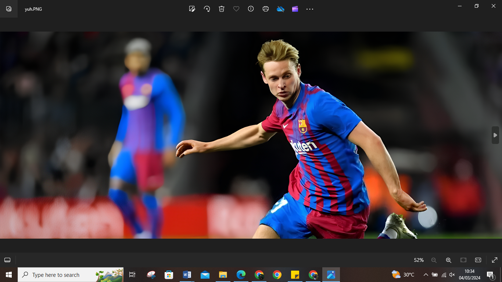Open the See more ellipsis menu
Viewport: 502px width, 282px height.
[x=310, y=9]
